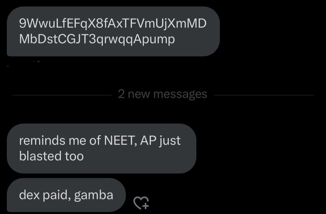Select the 'dex paid, gamba' message bubble
This screenshot has width=326, height=214.
tap(66, 195)
